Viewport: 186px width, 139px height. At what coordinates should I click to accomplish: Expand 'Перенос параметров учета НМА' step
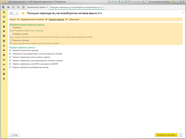click(10, 64)
